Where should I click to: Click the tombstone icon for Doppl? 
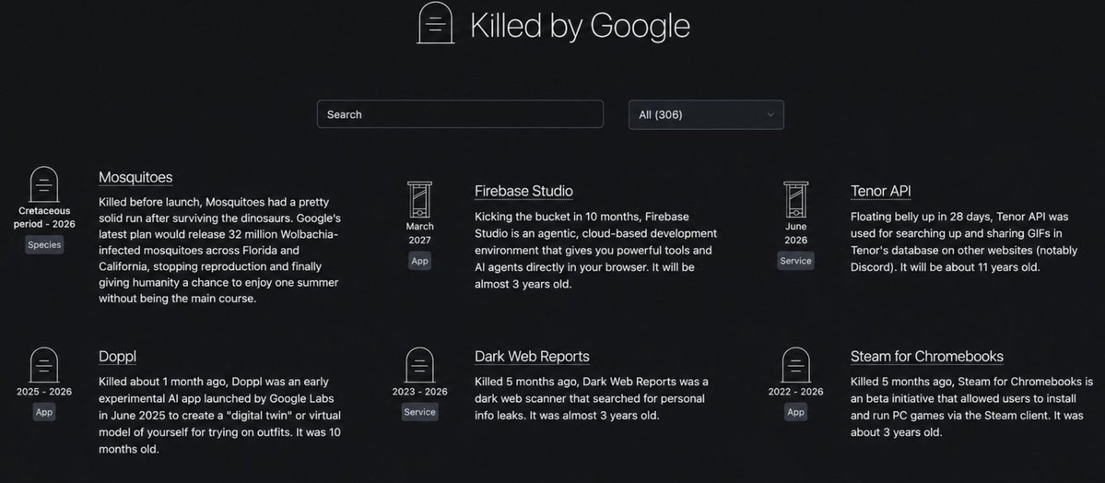click(43, 365)
